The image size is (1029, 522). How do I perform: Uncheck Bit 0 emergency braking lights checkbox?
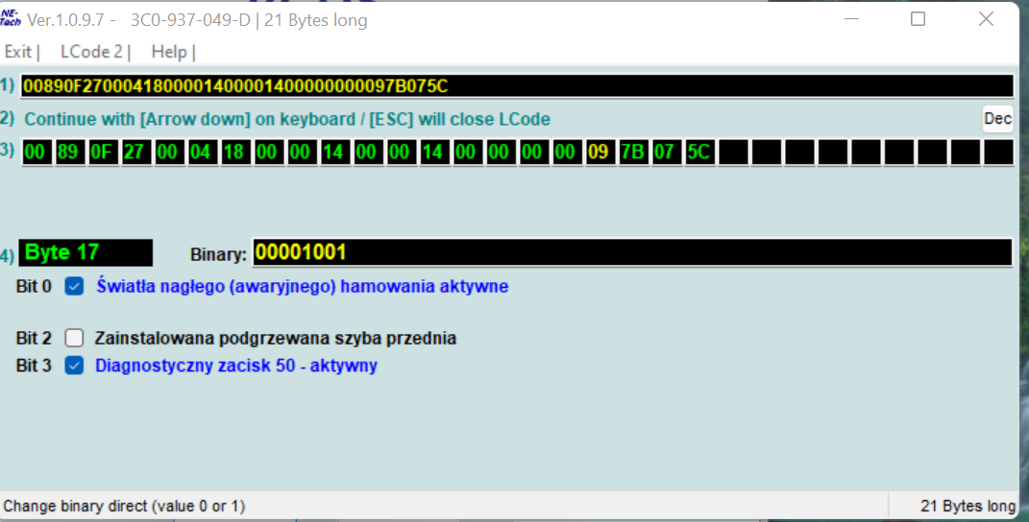tap(74, 286)
